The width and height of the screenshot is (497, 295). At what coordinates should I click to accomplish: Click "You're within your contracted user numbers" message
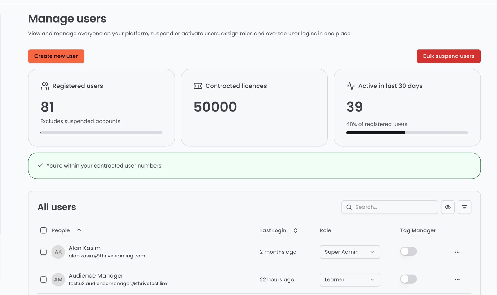pos(104,166)
